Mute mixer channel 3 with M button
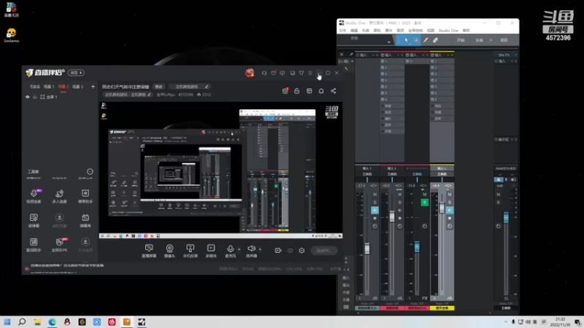The height and width of the screenshot is (328, 584). coord(424,194)
